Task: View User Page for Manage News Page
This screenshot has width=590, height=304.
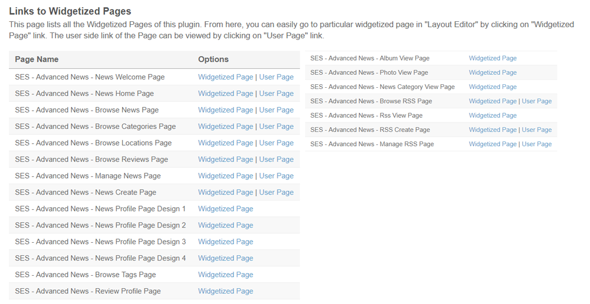Action: pos(276,176)
